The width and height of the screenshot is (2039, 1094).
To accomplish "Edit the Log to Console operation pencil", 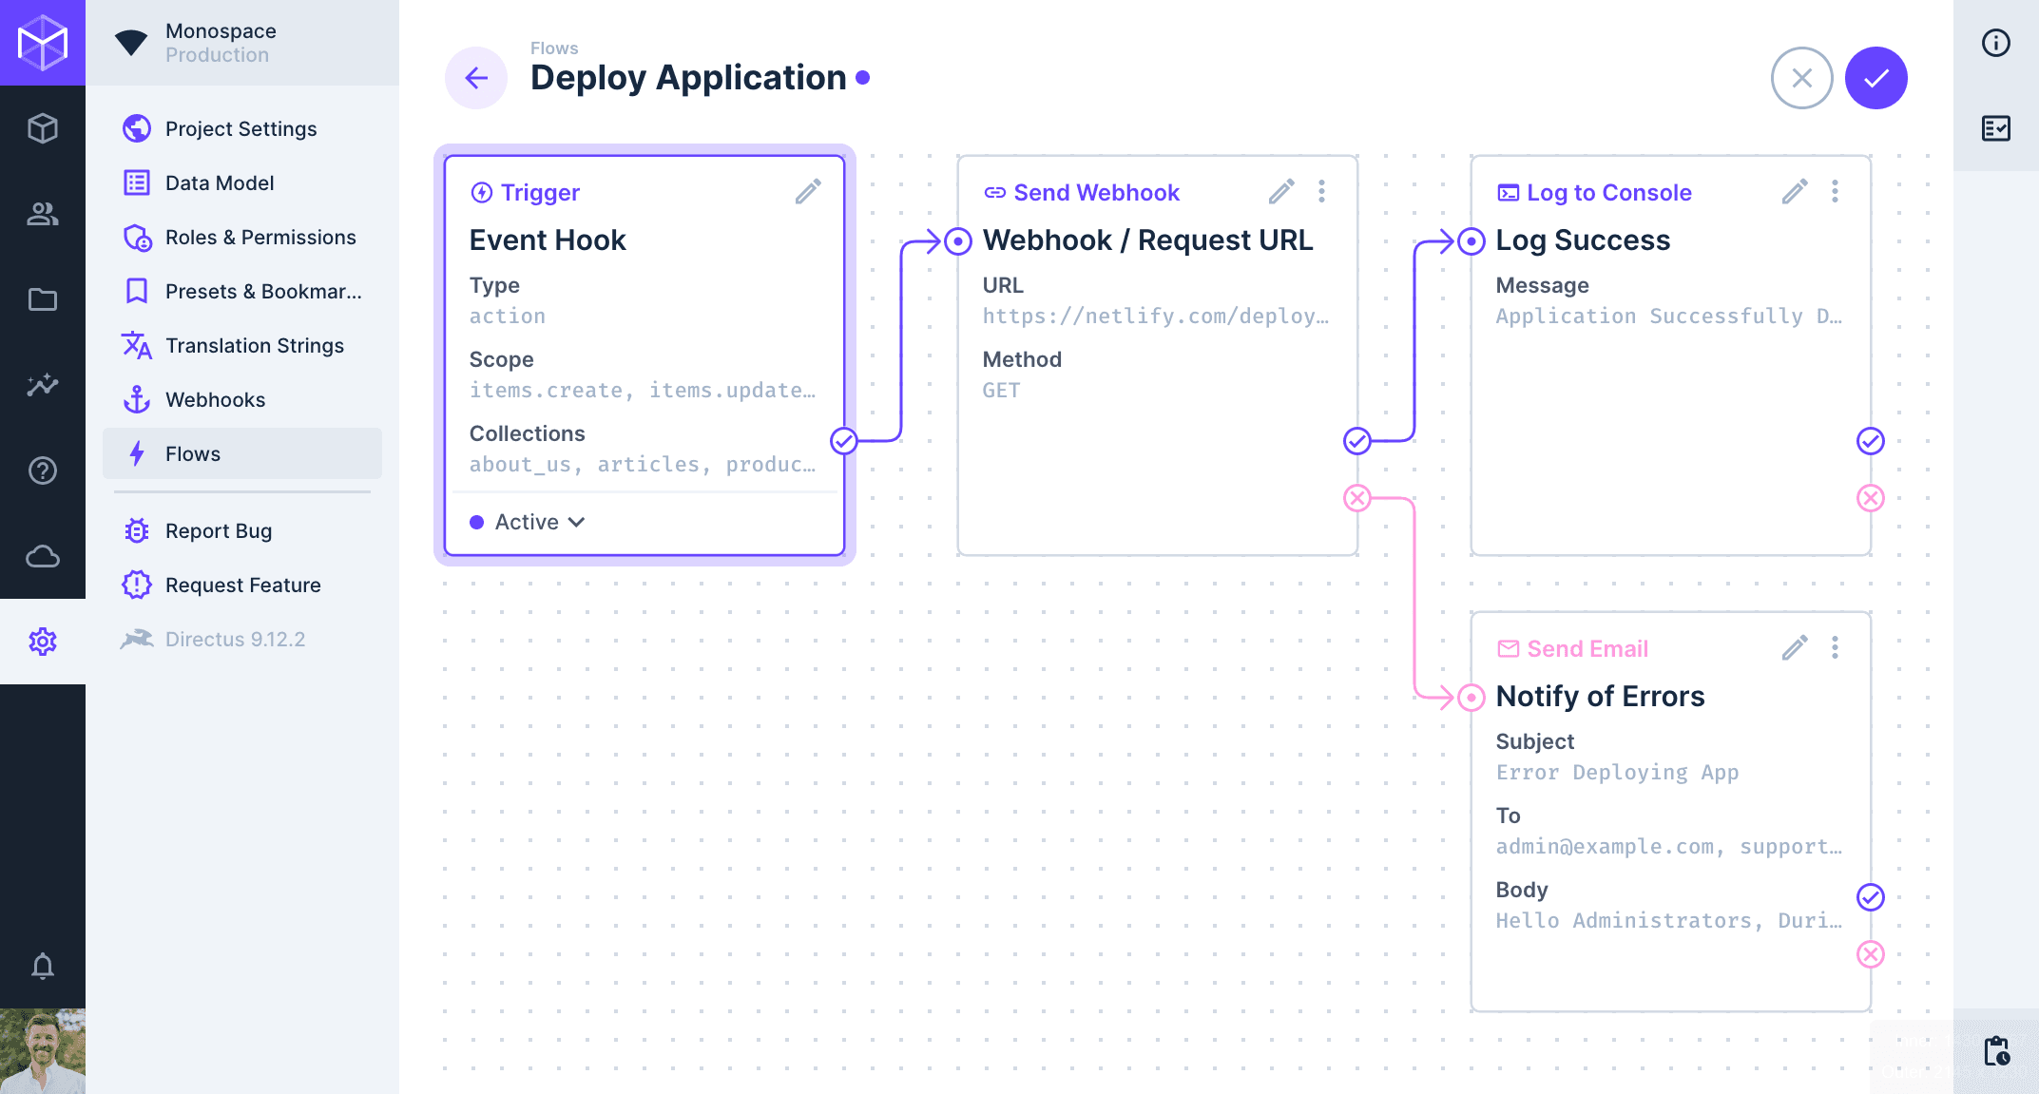I will tap(1795, 192).
